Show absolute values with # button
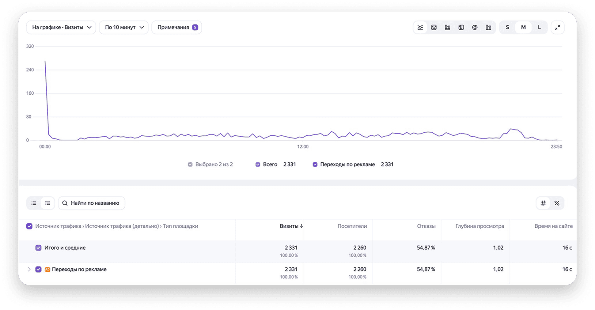595x310 pixels. 543,203
